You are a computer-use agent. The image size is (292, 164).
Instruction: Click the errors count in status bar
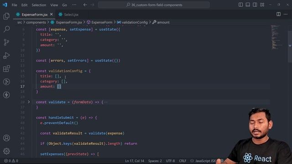tap(7, 161)
